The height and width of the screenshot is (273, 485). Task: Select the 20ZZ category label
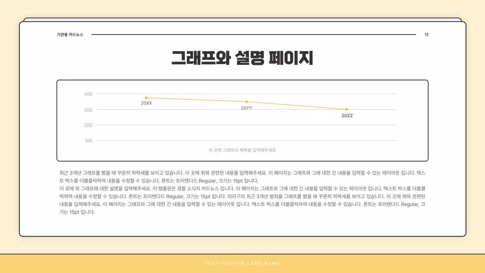click(347, 115)
